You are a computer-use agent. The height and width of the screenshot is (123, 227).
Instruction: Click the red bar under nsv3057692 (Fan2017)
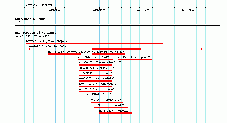click(x=111, y=108)
